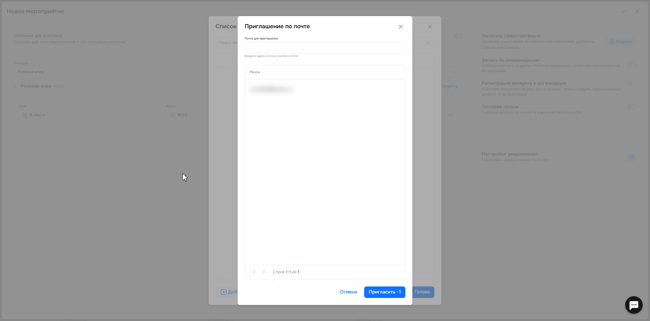The width and height of the screenshot is (650, 321).
Task: Click the calendar icon in date field
Action: (25, 115)
